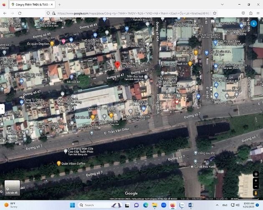263x210 pixels.
Task: Select the Nhà thuốc Pharmacity marker
Action: click(216, 66)
